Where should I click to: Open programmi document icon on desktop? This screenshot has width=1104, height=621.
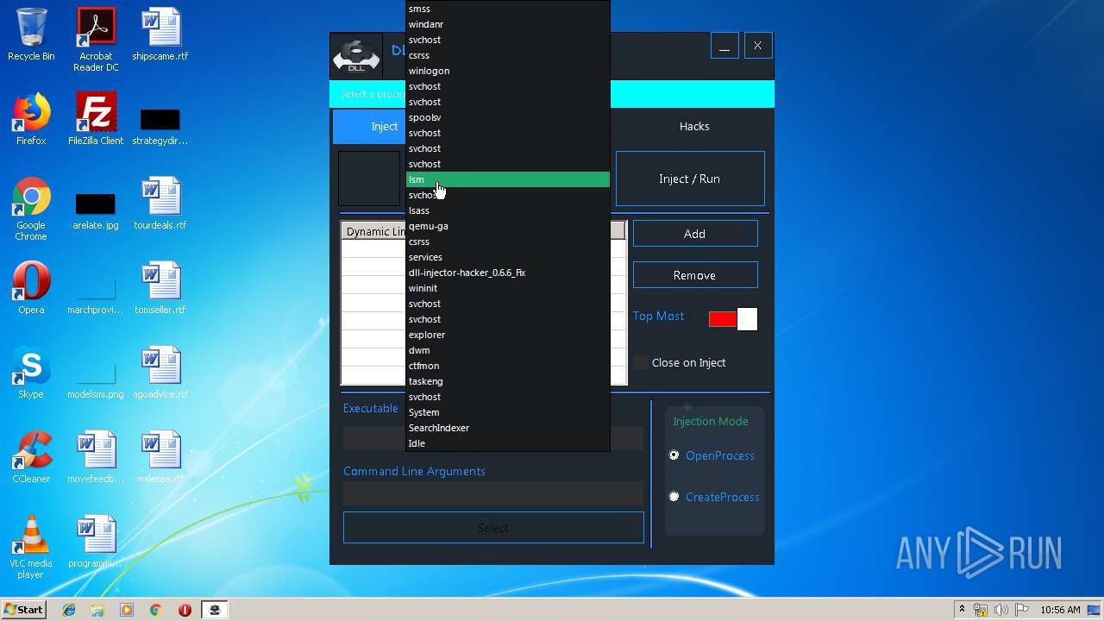point(96,542)
